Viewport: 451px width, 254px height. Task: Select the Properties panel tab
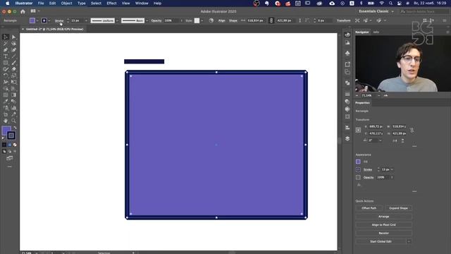362,103
